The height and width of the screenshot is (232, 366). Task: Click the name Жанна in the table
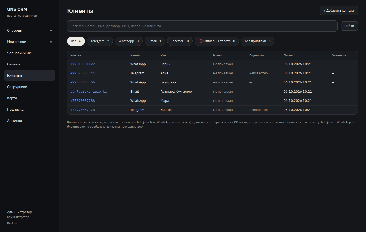point(166,110)
